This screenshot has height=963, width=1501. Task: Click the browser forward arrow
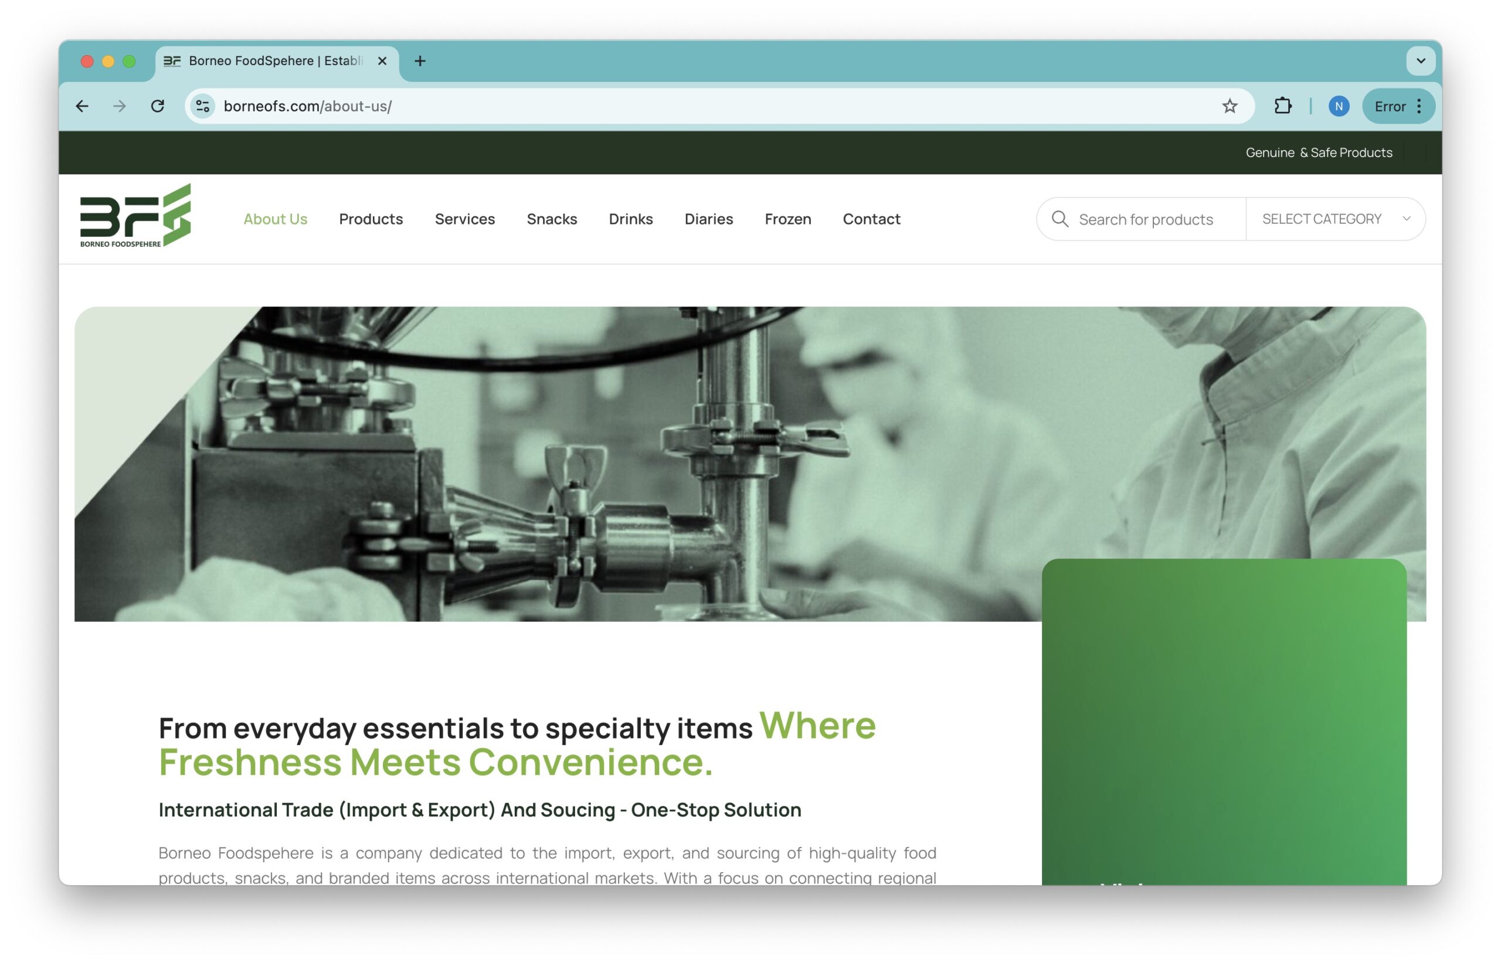click(120, 106)
